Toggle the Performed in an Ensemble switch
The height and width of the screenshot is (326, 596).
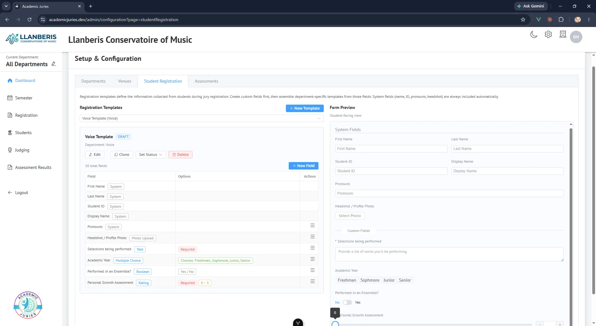click(347, 302)
